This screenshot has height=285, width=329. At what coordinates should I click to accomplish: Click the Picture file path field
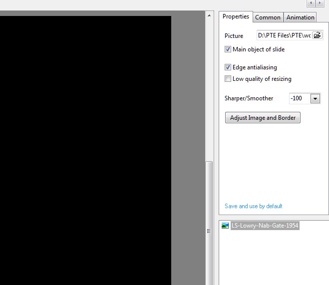pos(284,35)
